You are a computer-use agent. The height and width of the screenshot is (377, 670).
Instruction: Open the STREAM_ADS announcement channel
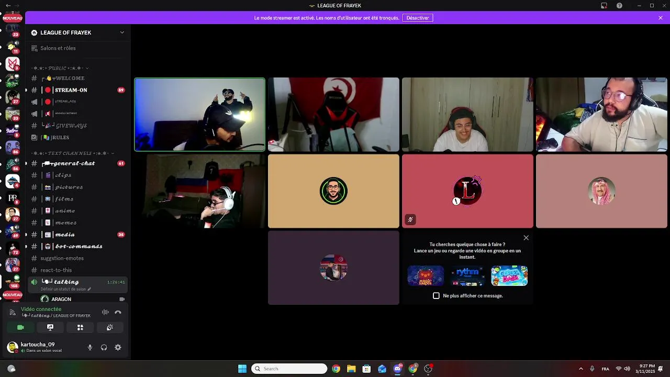point(79,102)
